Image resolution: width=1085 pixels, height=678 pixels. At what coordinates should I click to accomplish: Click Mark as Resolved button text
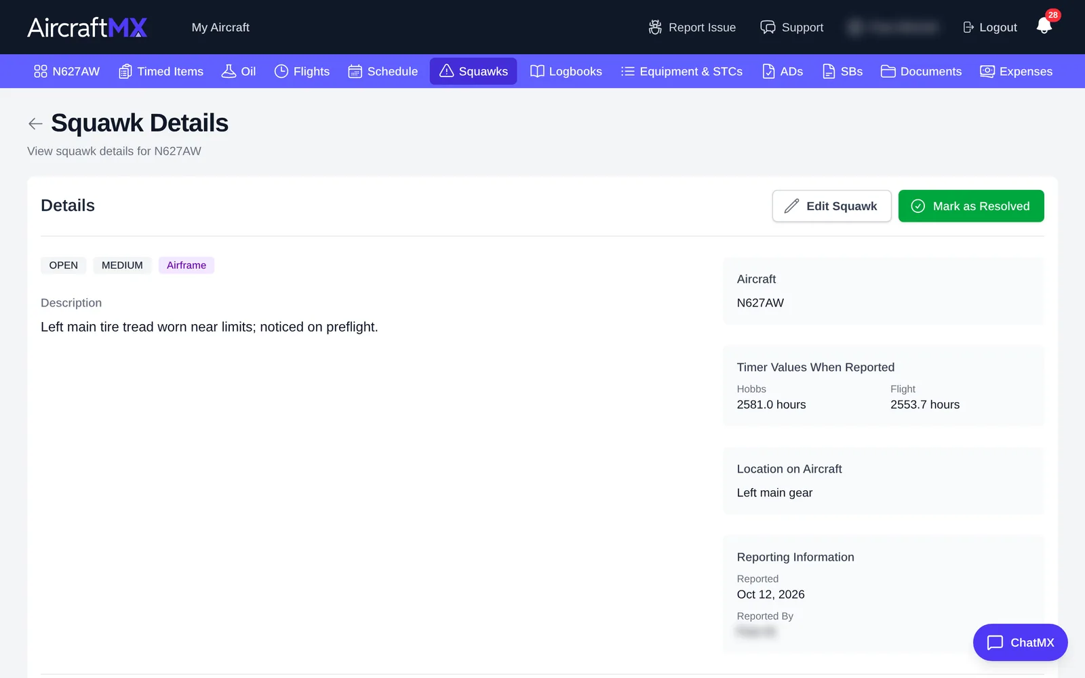coord(981,206)
